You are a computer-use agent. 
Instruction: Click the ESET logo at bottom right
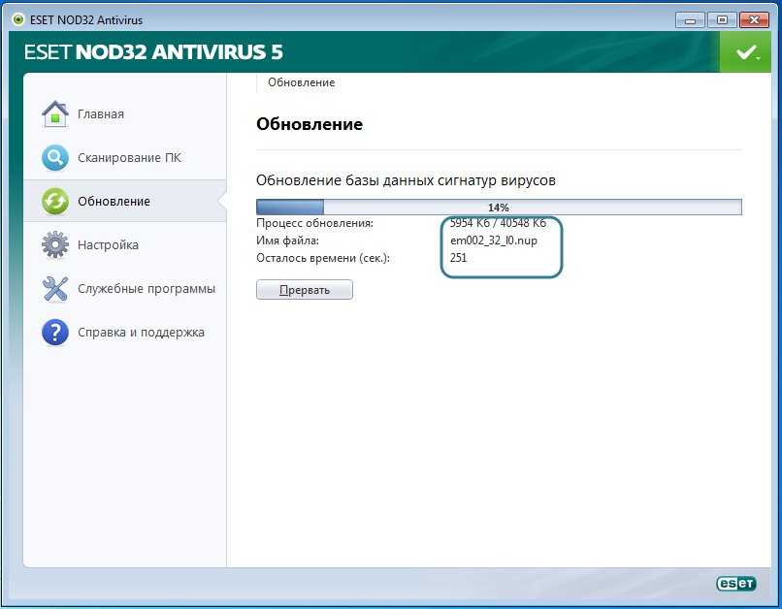[736, 583]
